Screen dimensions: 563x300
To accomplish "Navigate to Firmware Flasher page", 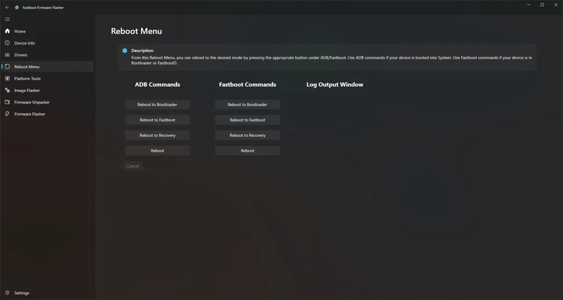I will pos(48,114).
